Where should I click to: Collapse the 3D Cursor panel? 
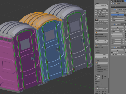pyautogui.click(x=96, y=50)
